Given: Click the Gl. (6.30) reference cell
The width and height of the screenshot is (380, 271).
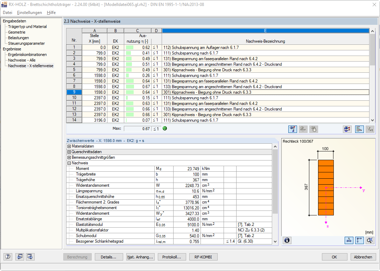Looking at the screenshot, I should click(x=254, y=241).
